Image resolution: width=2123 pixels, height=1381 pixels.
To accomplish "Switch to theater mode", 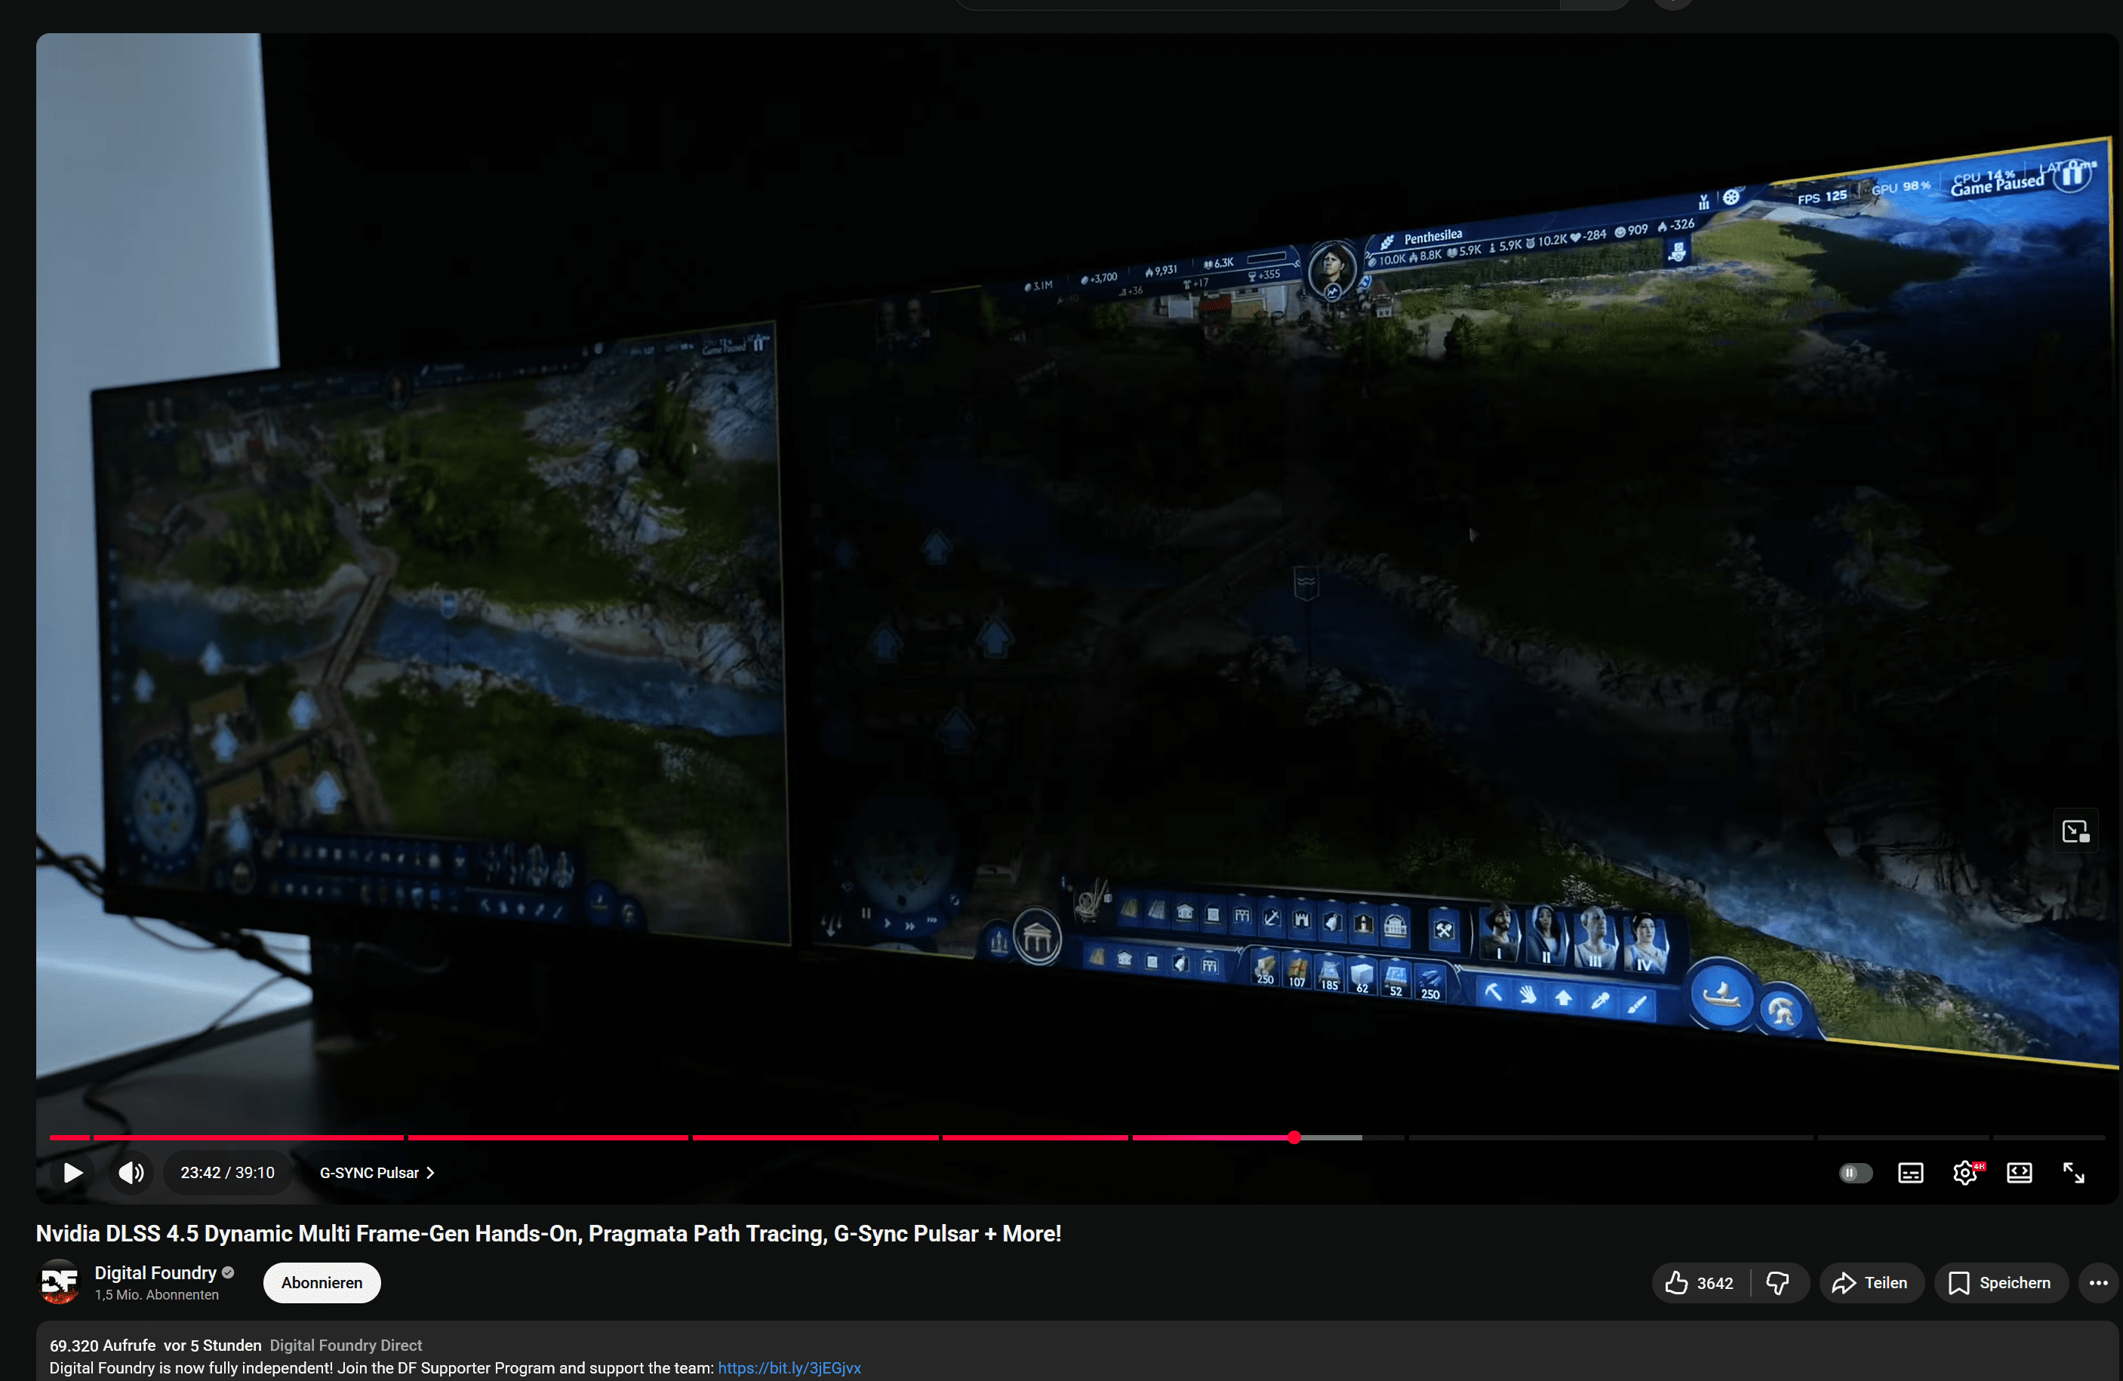I will [2019, 1172].
